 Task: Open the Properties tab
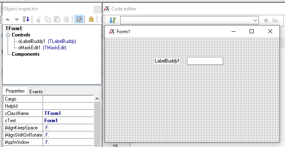point(15,91)
